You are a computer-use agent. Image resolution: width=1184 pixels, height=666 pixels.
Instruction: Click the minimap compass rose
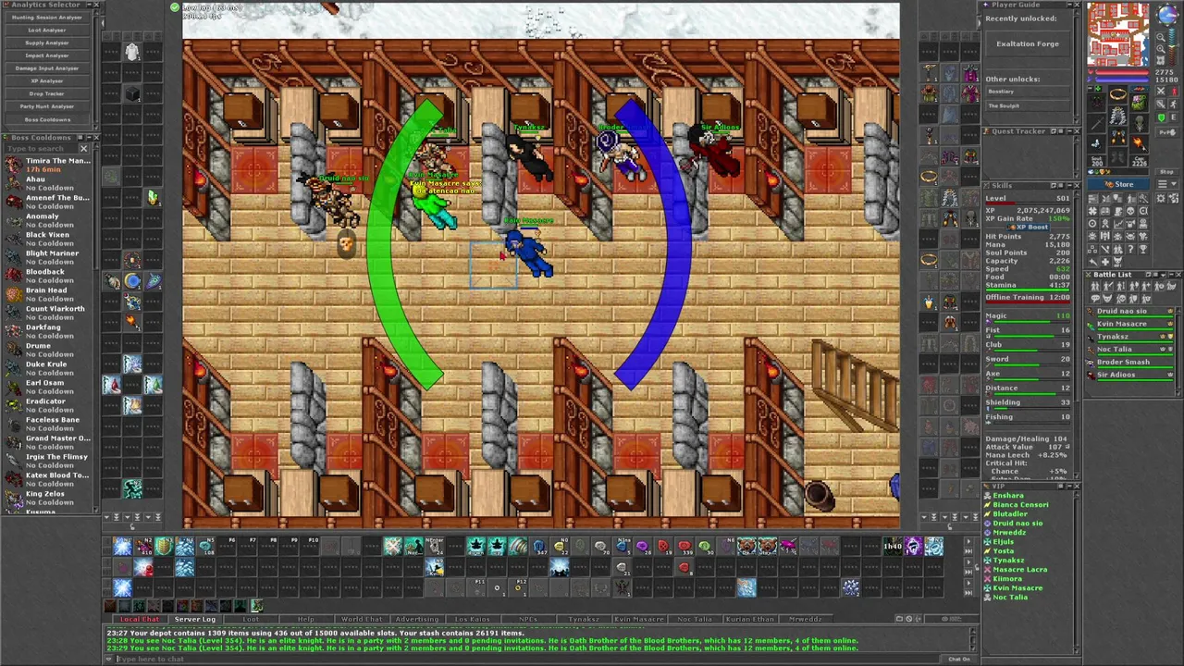pos(1166,15)
